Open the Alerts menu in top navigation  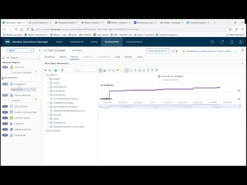click(x=94, y=42)
